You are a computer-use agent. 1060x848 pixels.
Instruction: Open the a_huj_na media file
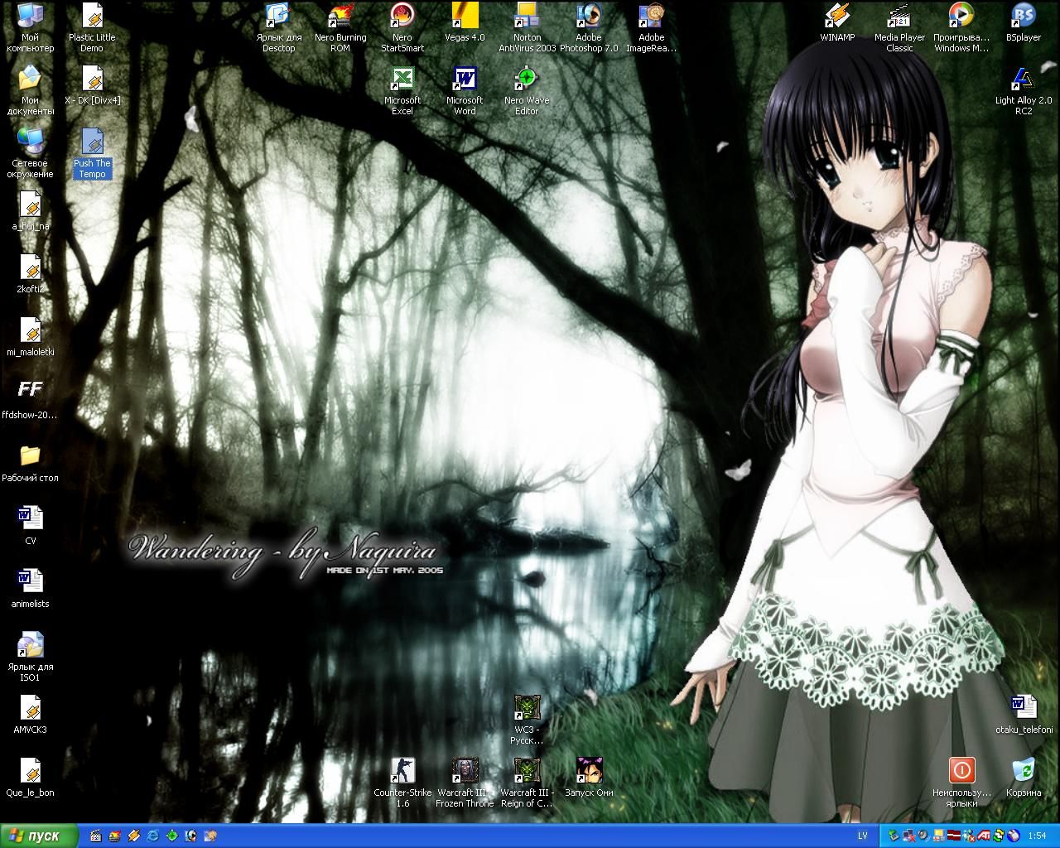pos(30,212)
